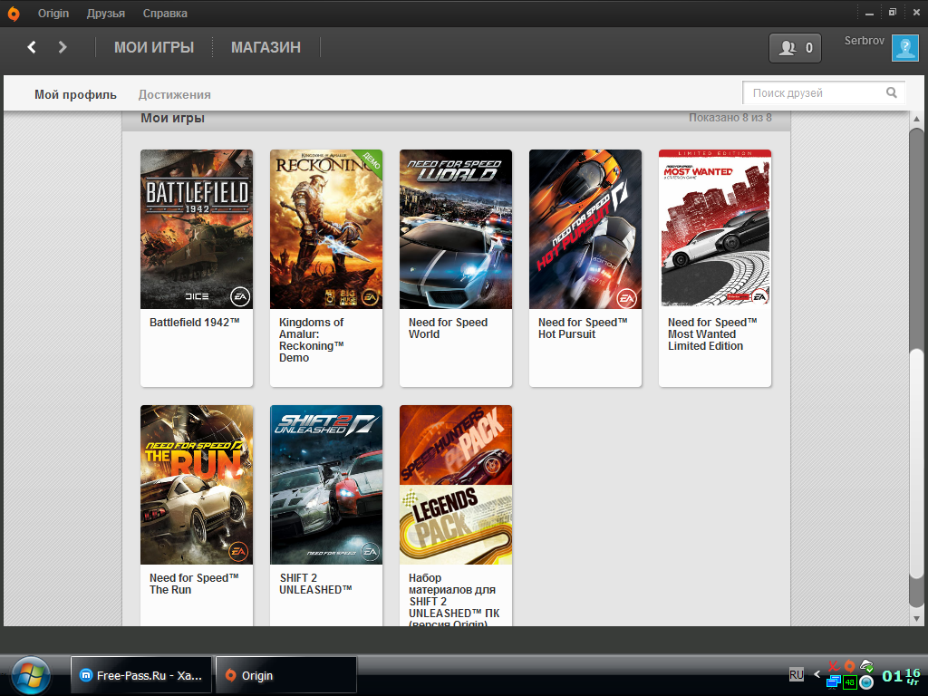Click the Serbrov profile avatar
Viewport: 928px width, 696px height.
point(904,48)
